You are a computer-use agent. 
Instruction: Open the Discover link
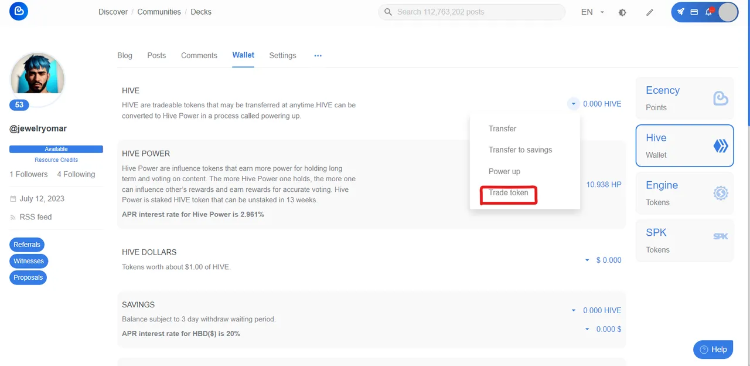tap(113, 12)
